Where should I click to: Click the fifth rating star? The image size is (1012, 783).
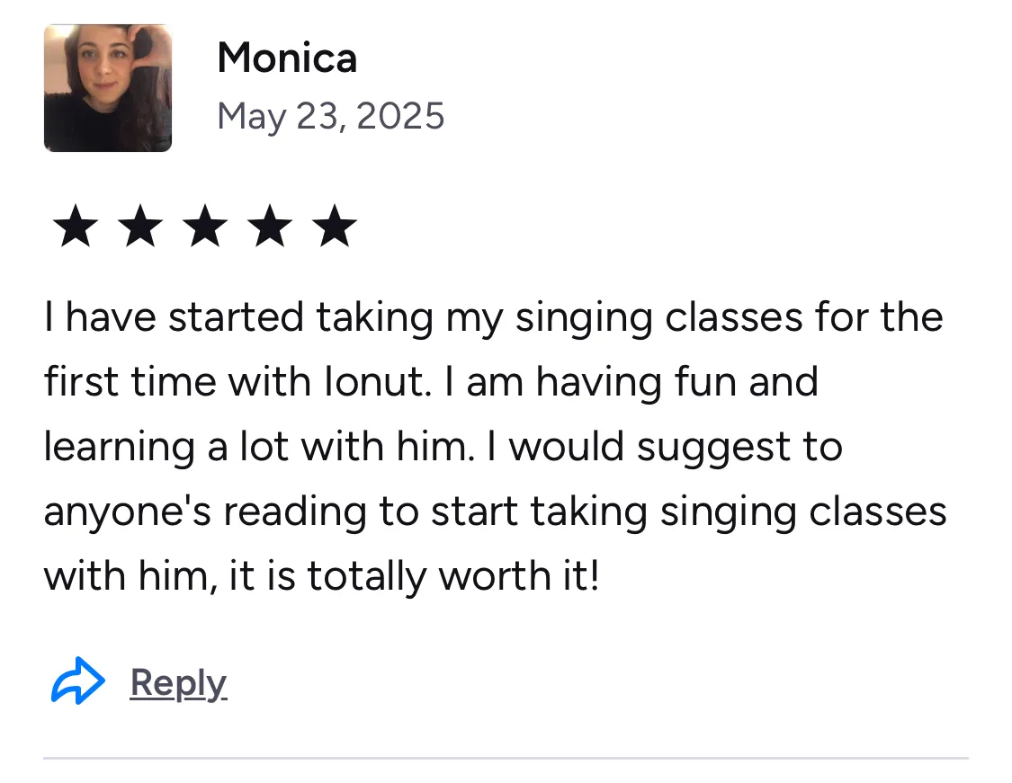pos(334,226)
